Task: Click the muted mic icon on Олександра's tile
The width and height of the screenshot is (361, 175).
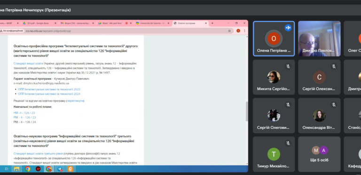Action: coord(334,105)
